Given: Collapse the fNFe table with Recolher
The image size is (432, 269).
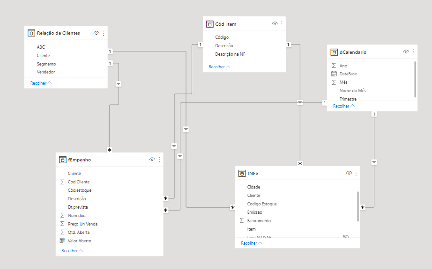Looking at the screenshot, I should [252, 243].
